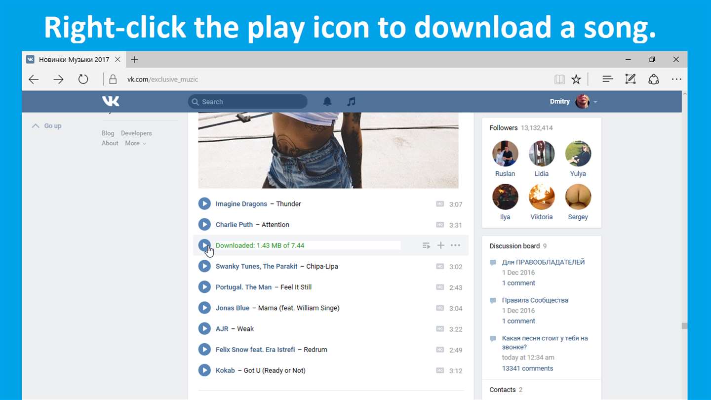Open a new browser tab
The height and width of the screenshot is (400, 711).
click(x=134, y=60)
